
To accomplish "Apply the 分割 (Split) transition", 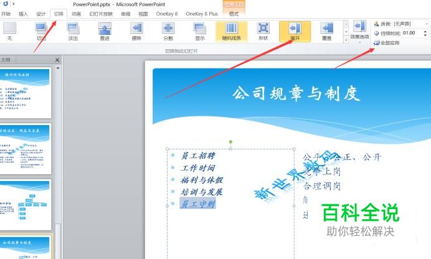I will (168, 32).
